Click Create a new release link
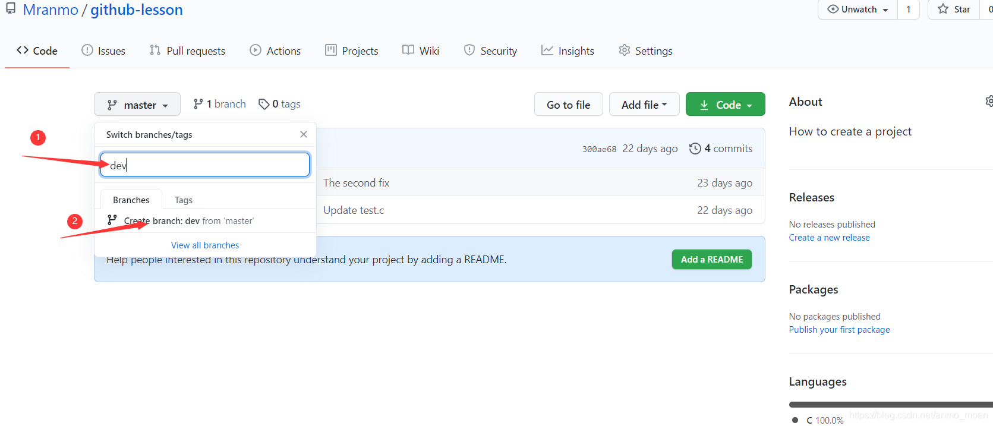The width and height of the screenshot is (993, 426). [830, 238]
